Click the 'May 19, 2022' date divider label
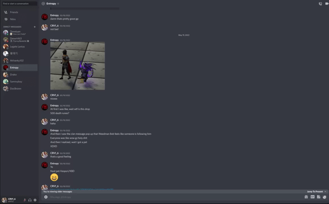This screenshot has width=329, height=204. pos(184,35)
